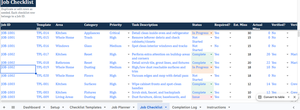Open Setup tab dropdown arrow
Image resolution: width=300 pixels, height=110 pixels.
point(63,107)
